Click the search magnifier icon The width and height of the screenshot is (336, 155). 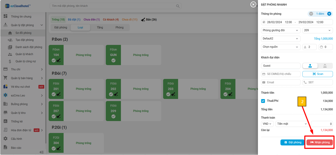click(178, 6)
